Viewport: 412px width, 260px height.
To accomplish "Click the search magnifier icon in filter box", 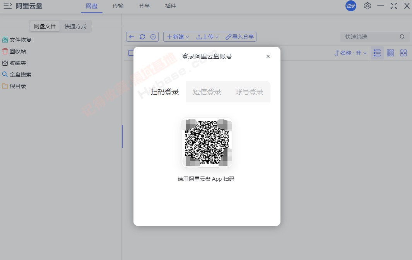I will click(x=402, y=37).
